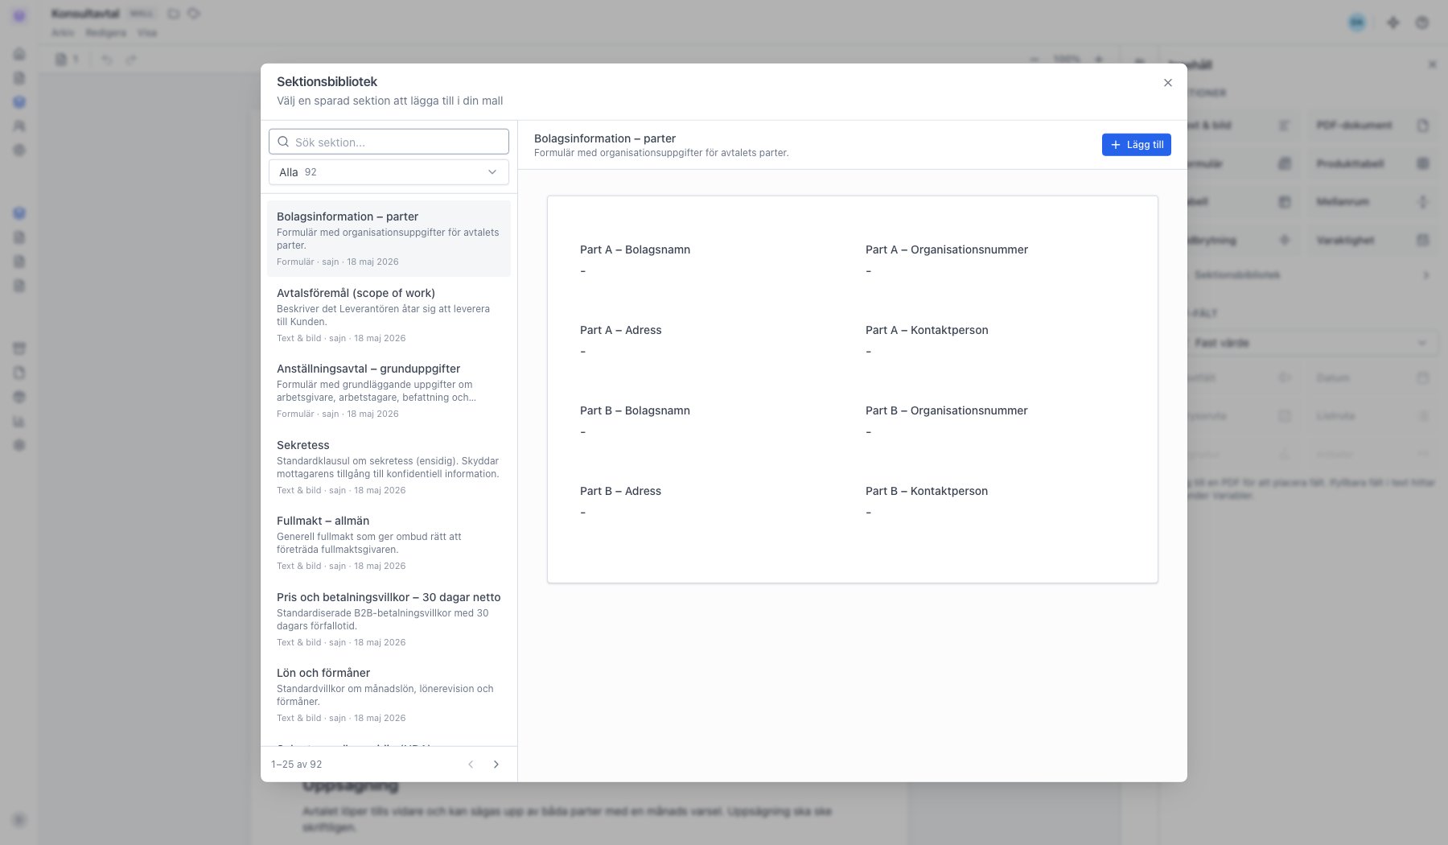This screenshot has height=845, width=1448.
Task: Click the tag icon next to the Konsultavtal title
Action: tap(194, 14)
